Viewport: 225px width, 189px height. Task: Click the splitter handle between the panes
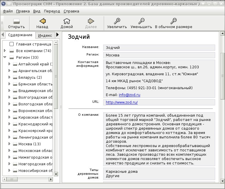[x=61, y=107]
